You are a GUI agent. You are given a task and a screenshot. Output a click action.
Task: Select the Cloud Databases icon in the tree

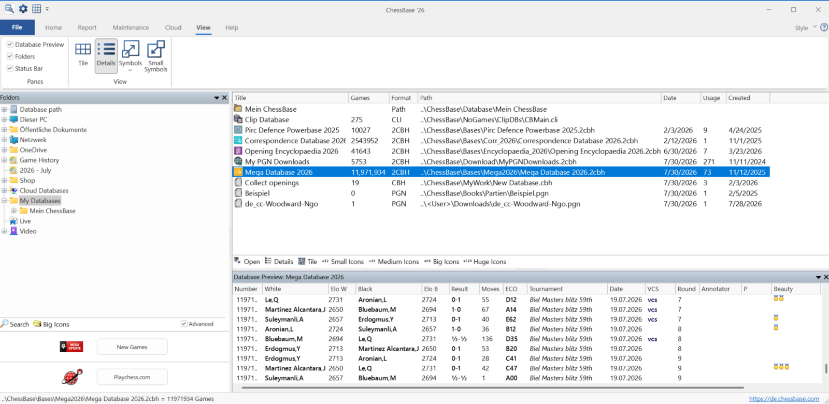(x=14, y=190)
